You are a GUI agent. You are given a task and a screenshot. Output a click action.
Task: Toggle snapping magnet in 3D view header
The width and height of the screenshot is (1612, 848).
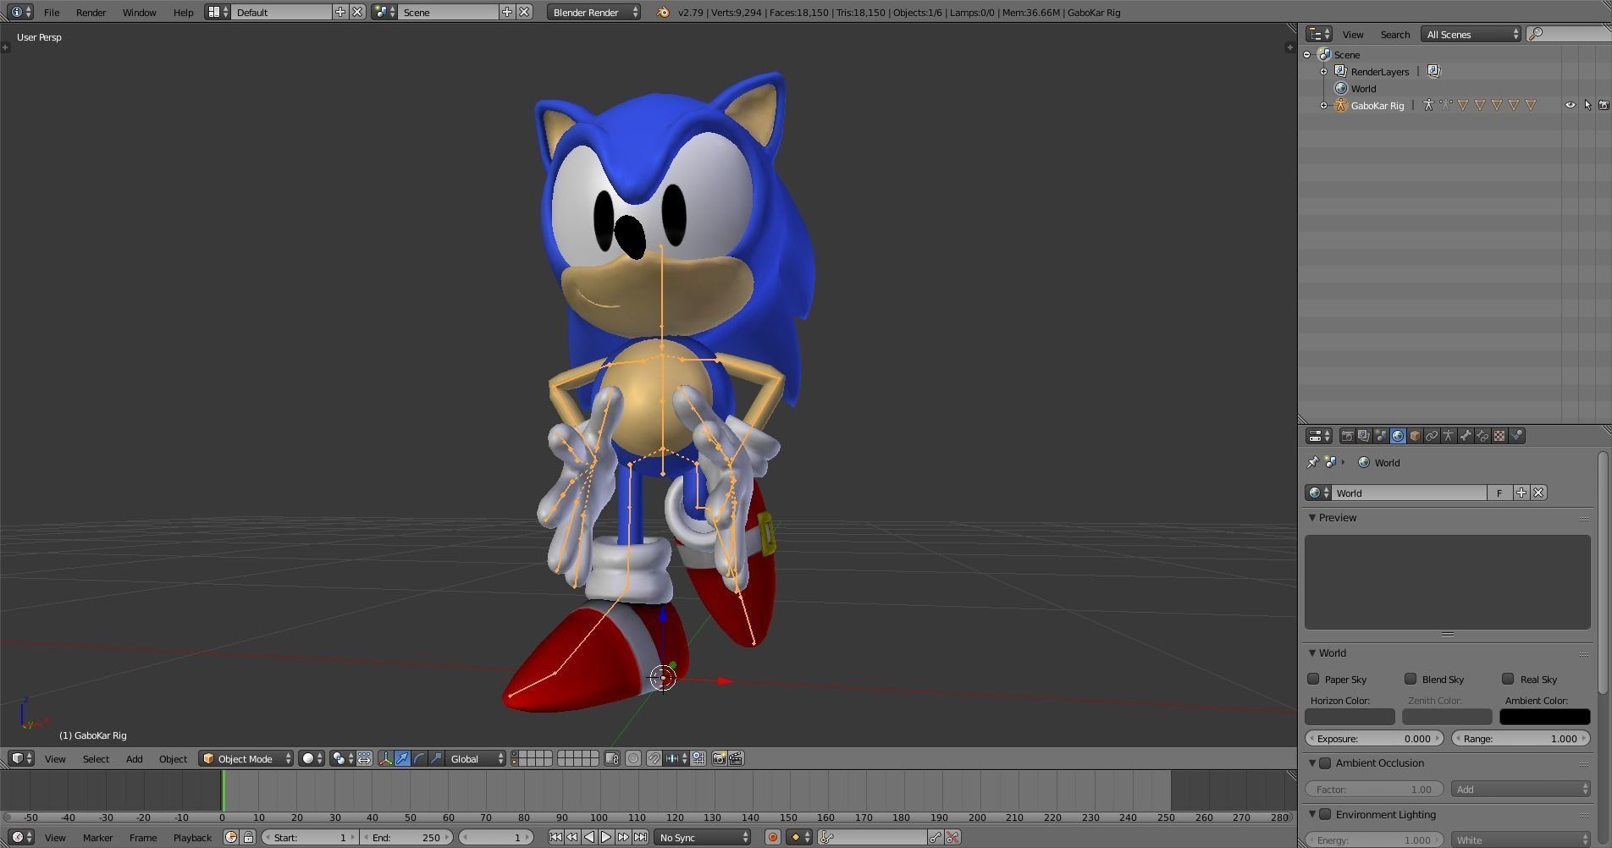pos(654,758)
